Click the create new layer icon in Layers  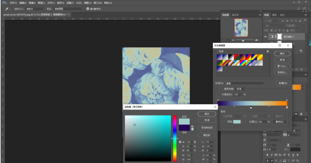[x=297, y=70]
